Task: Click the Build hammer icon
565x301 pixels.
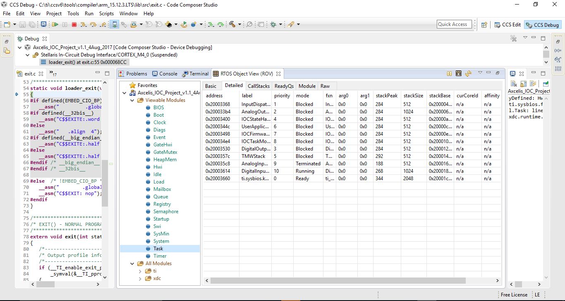Action: point(232,24)
